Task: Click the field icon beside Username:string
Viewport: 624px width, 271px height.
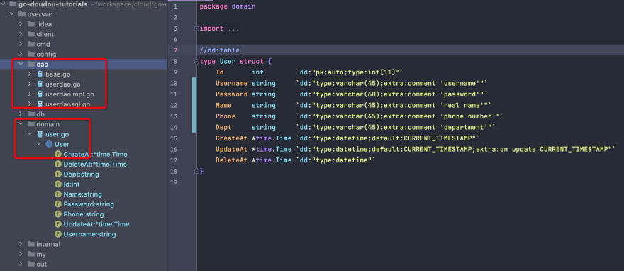Action: [x=57, y=234]
